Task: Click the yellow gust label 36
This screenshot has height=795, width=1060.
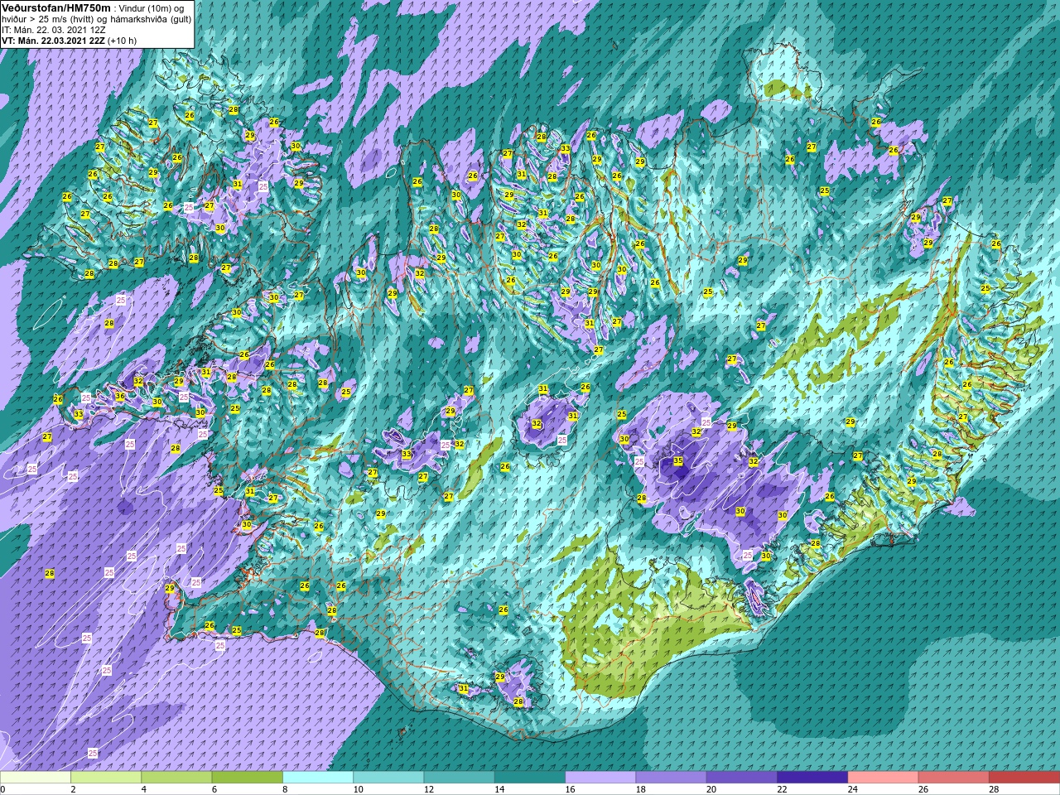Action: pyautogui.click(x=120, y=397)
